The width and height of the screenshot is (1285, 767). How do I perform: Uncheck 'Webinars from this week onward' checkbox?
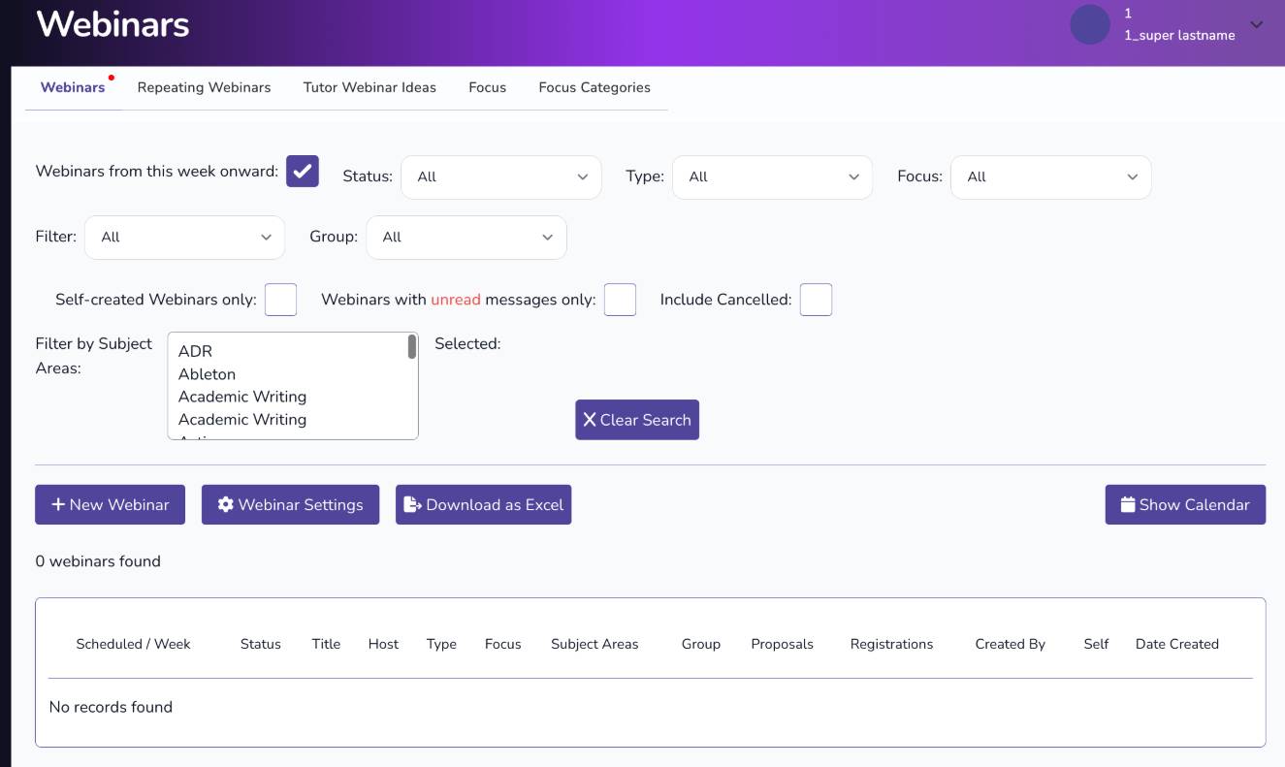point(303,171)
